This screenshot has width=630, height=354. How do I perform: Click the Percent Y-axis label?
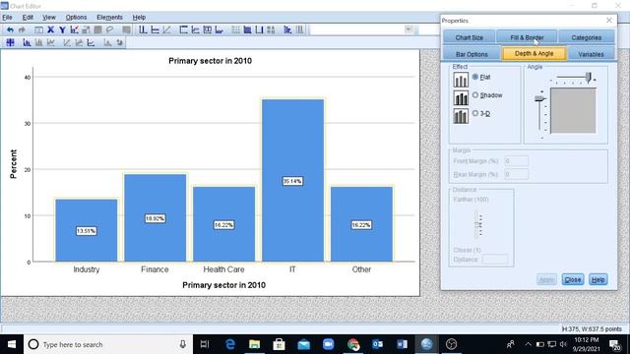click(13, 164)
